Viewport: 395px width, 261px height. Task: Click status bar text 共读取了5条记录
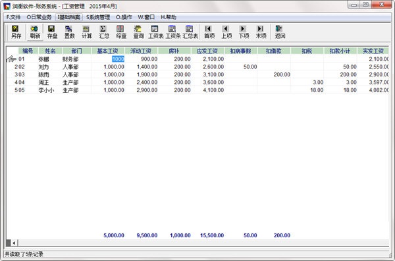click(x=24, y=254)
